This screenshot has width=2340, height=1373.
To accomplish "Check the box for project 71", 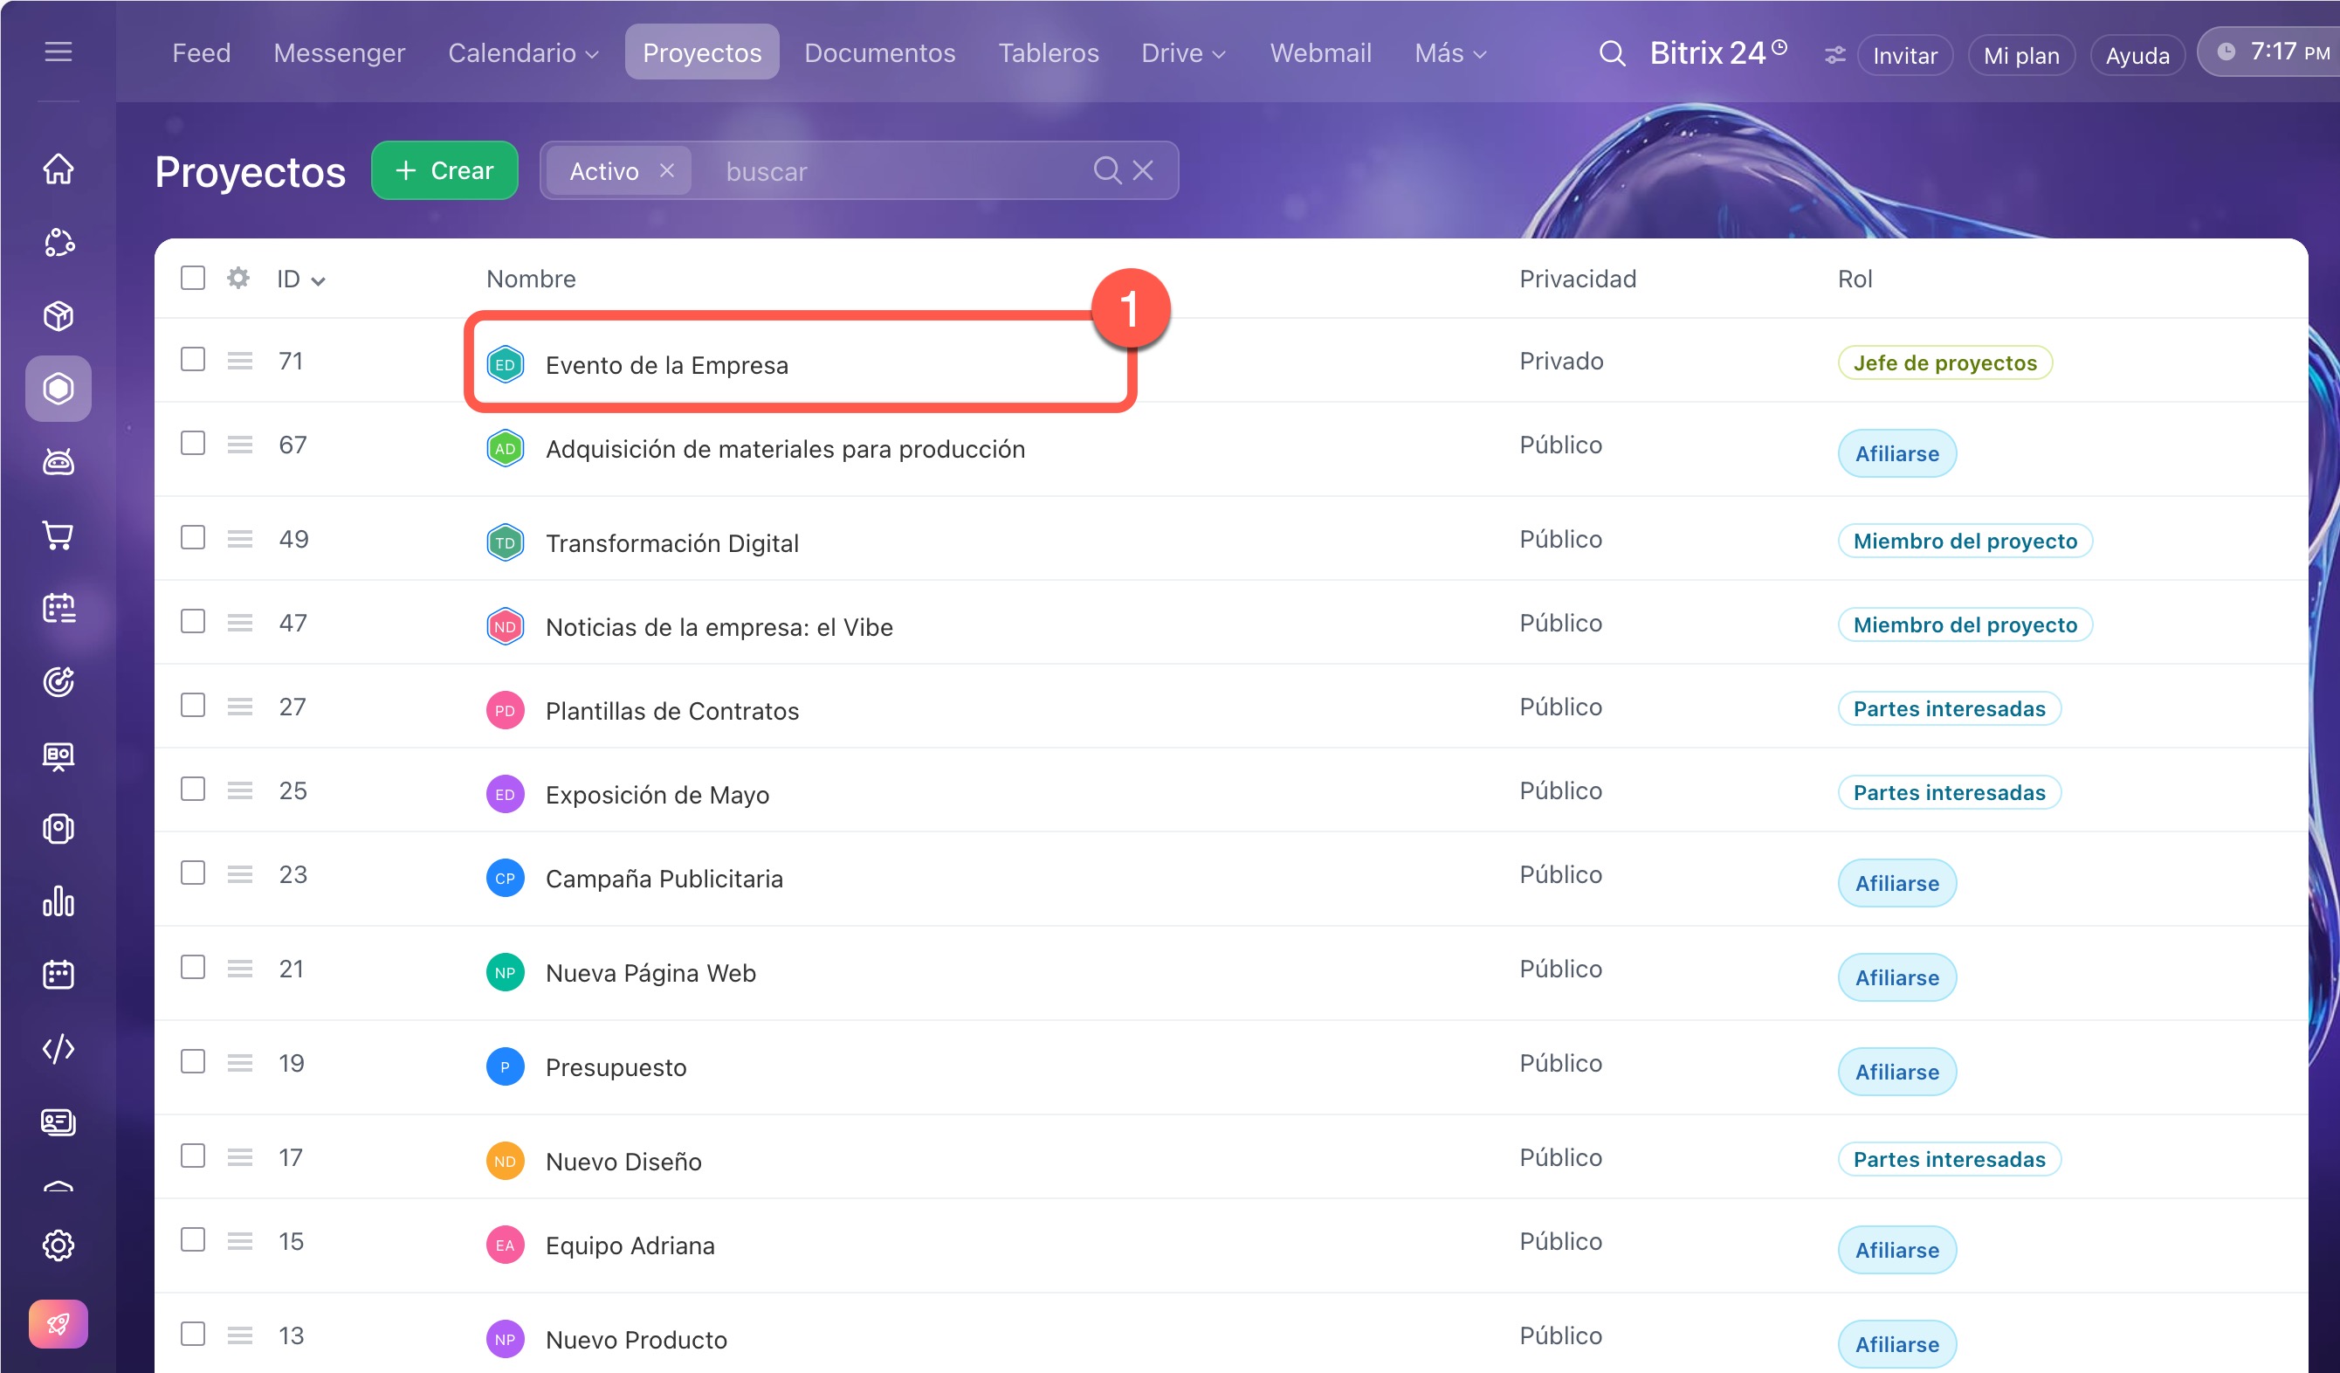I will [x=193, y=360].
